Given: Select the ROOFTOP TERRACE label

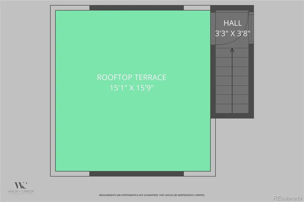Looking at the screenshot, I should point(132,77).
